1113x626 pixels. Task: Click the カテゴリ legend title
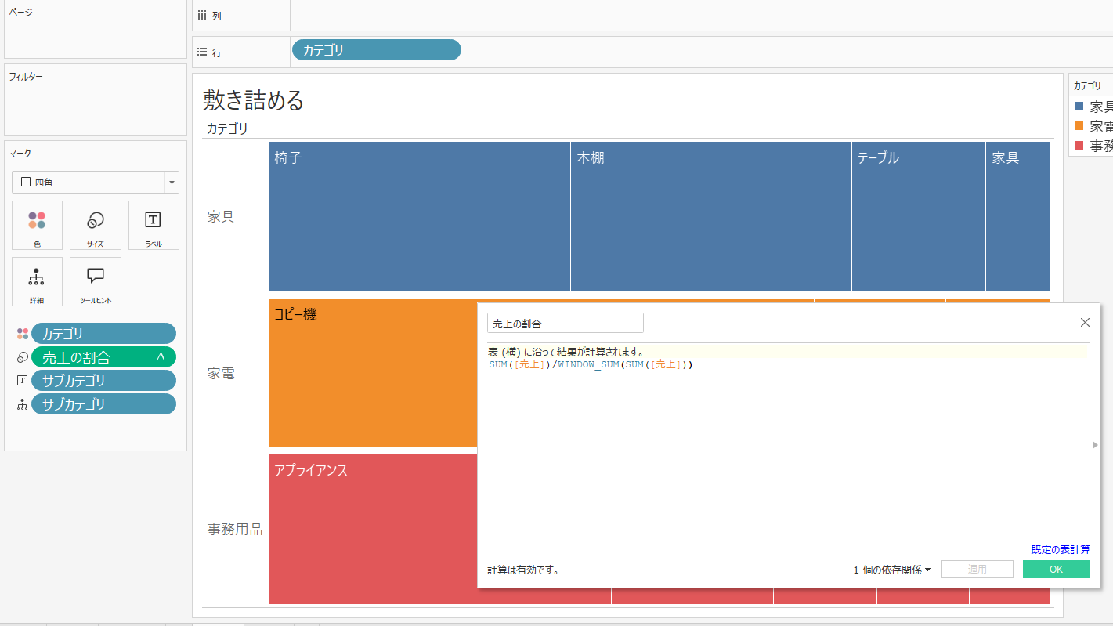point(1087,86)
